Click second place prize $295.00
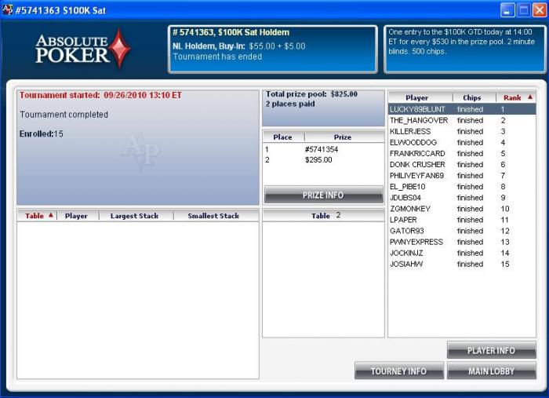This screenshot has width=549, height=398. (318, 160)
